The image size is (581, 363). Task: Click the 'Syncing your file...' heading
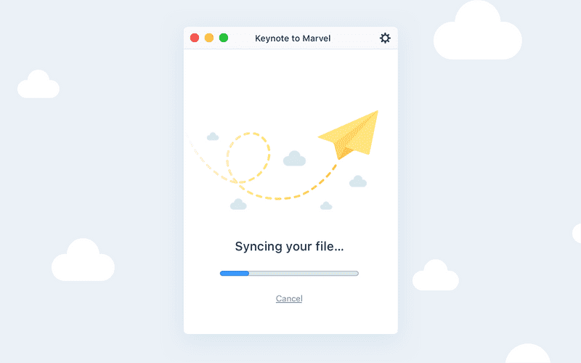point(289,247)
